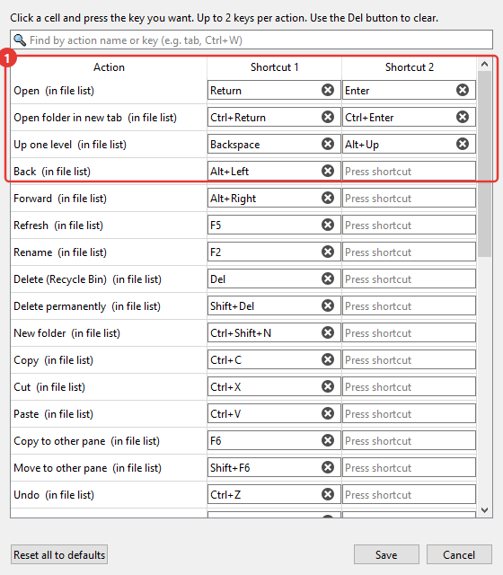Select Shortcut 2 cell for Copy
This screenshot has width=503, height=575.
pos(409,359)
